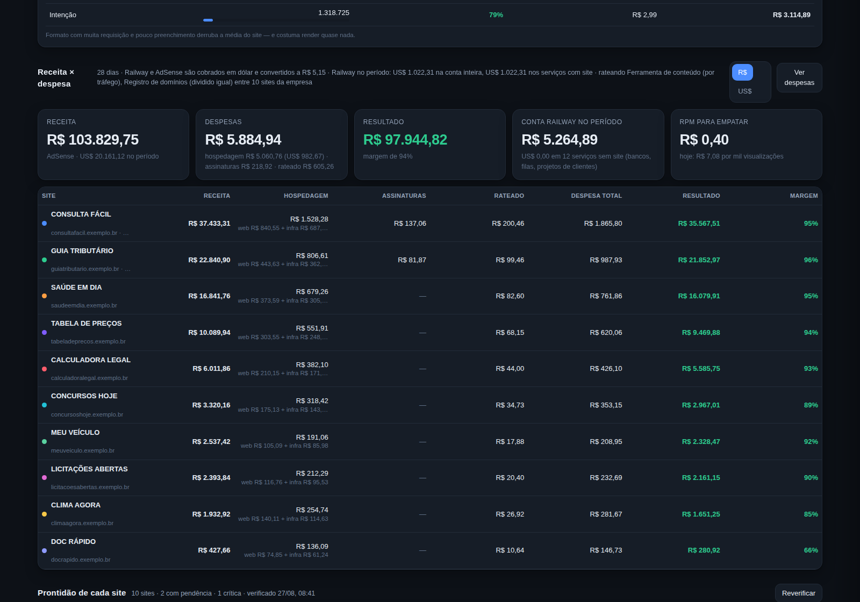Click the RESULTADO card value R$ 97.944,82
The image size is (860, 602).
tap(405, 140)
